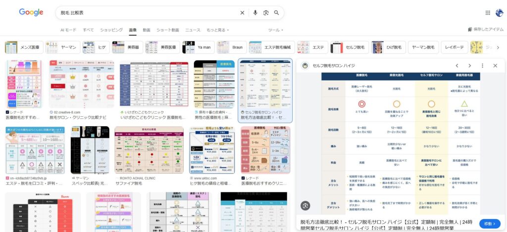Open the ツール options
507x232 pixels.
(x=275, y=30)
